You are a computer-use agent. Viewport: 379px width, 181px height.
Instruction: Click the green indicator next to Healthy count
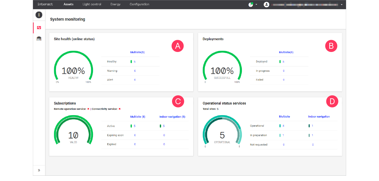tap(131, 61)
